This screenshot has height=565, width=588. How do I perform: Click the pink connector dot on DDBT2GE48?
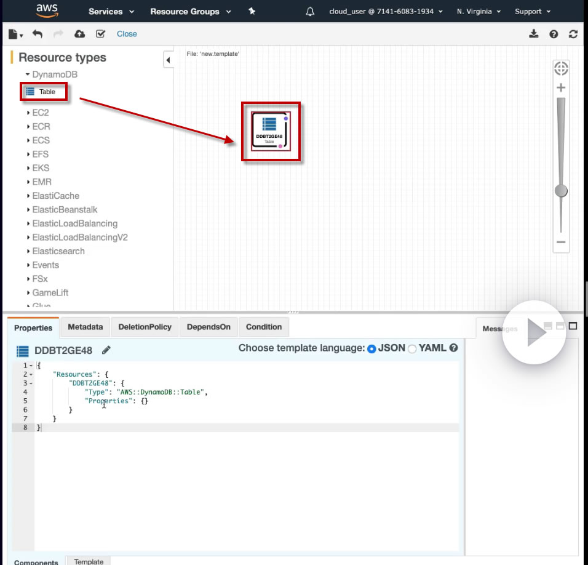pyautogui.click(x=280, y=146)
